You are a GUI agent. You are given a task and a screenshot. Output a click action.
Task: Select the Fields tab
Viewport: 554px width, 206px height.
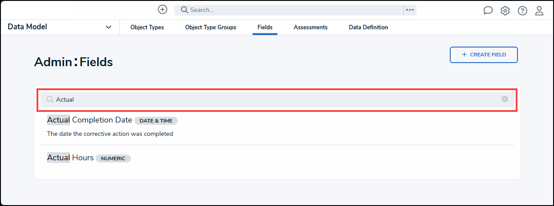point(265,27)
